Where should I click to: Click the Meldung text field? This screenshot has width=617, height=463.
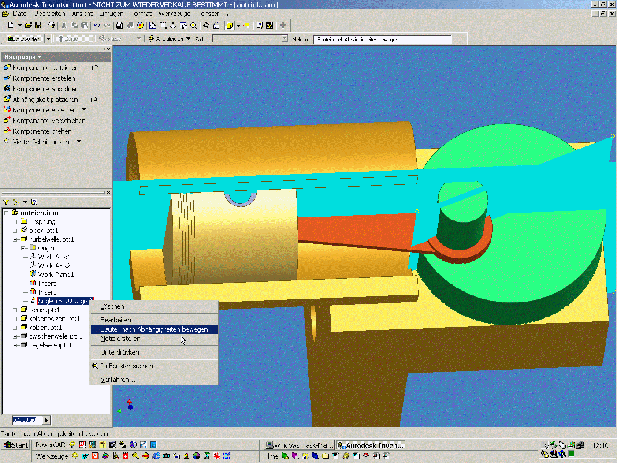382,40
